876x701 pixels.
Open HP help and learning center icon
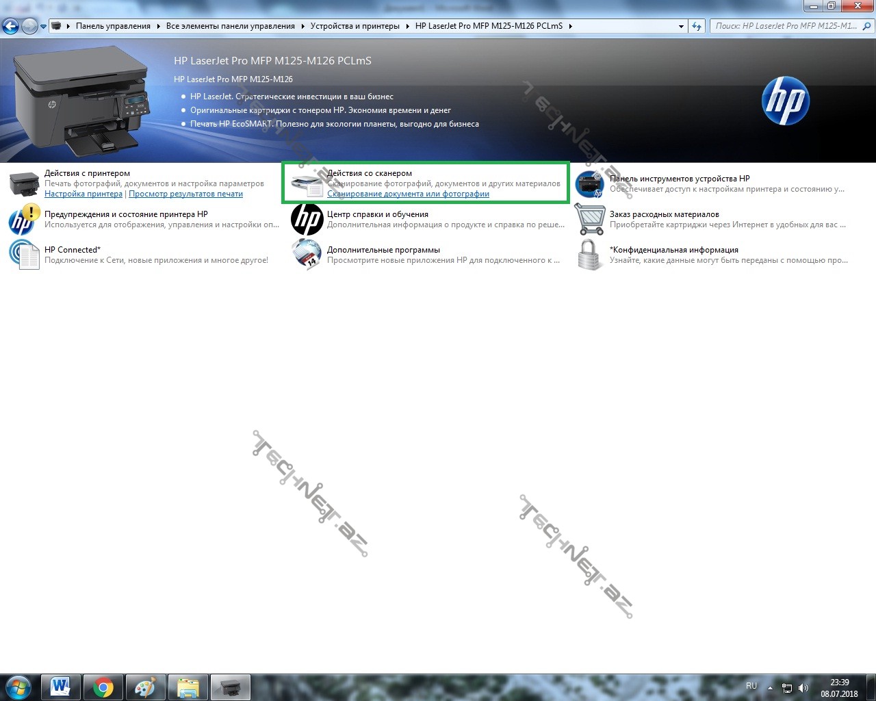coord(307,220)
